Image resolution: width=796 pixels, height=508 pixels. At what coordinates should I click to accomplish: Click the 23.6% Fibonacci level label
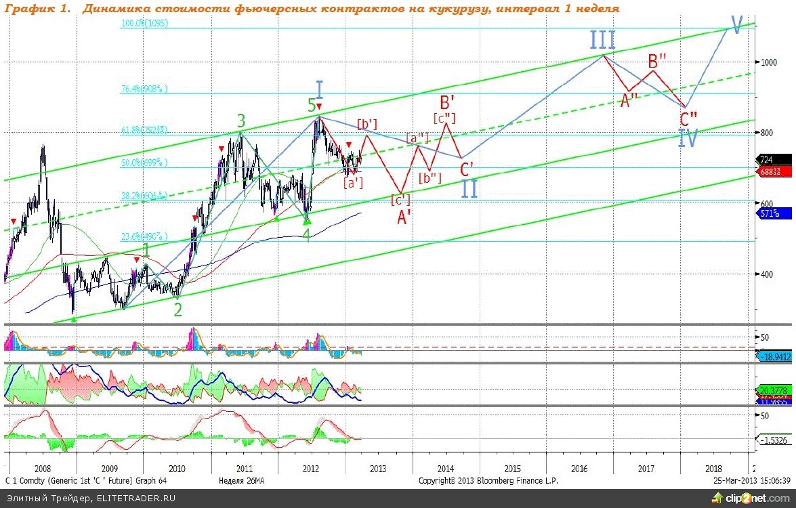(144, 237)
